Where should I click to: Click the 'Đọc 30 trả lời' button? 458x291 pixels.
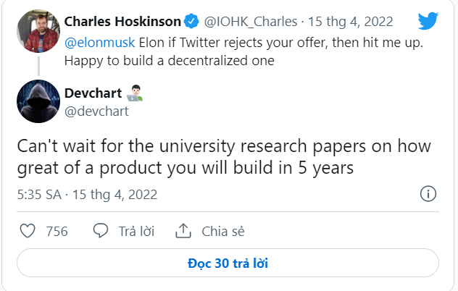[x=228, y=263]
